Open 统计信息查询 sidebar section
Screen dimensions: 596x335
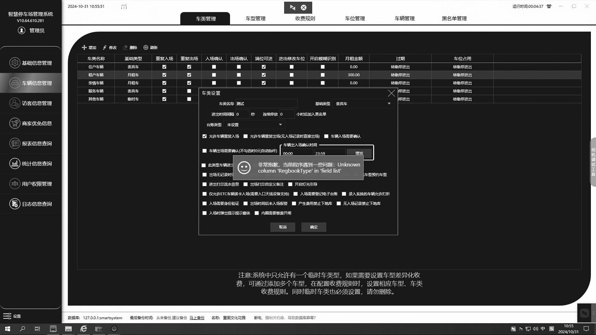pos(31,163)
